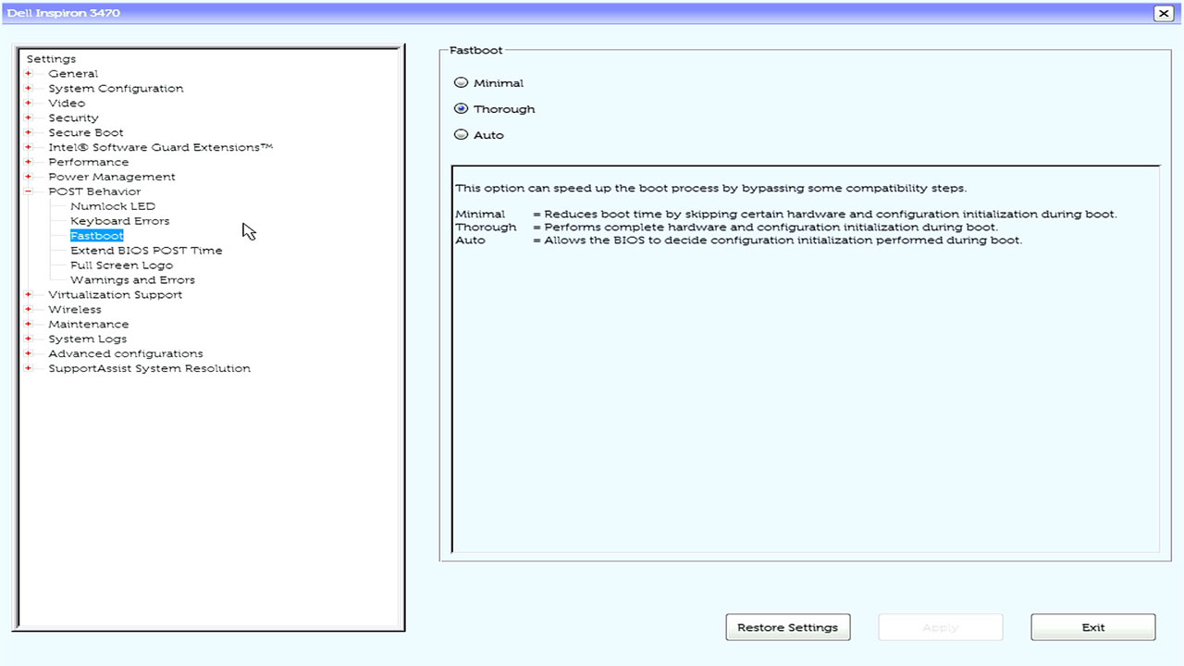Select Extend BIOS POST Time item
1184x666 pixels.
146,251
